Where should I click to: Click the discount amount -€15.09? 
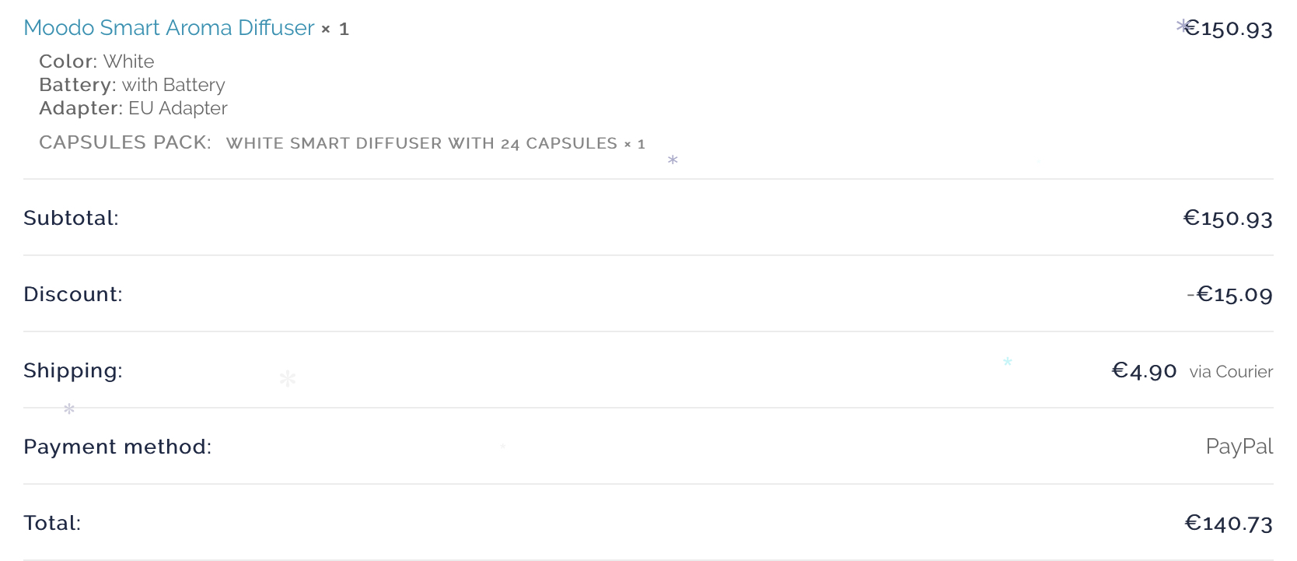coord(1229,295)
